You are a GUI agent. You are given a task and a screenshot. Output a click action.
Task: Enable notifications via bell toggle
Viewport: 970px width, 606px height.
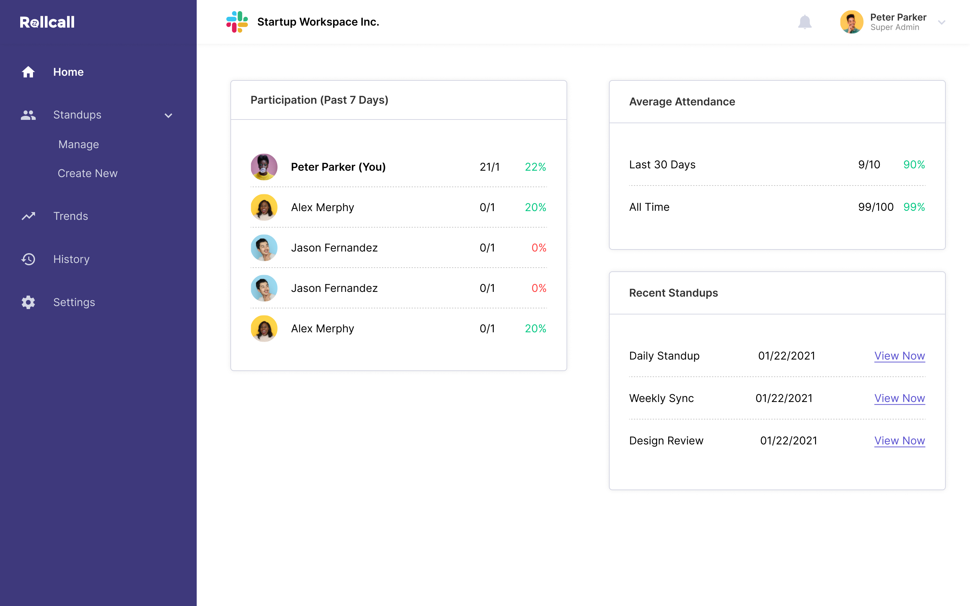(x=805, y=22)
